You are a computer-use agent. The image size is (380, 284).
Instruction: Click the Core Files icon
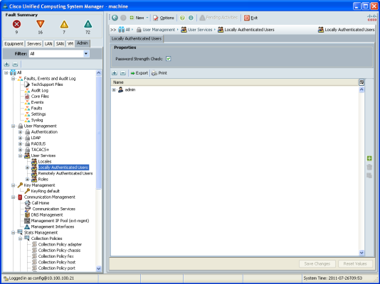[x=27, y=97]
